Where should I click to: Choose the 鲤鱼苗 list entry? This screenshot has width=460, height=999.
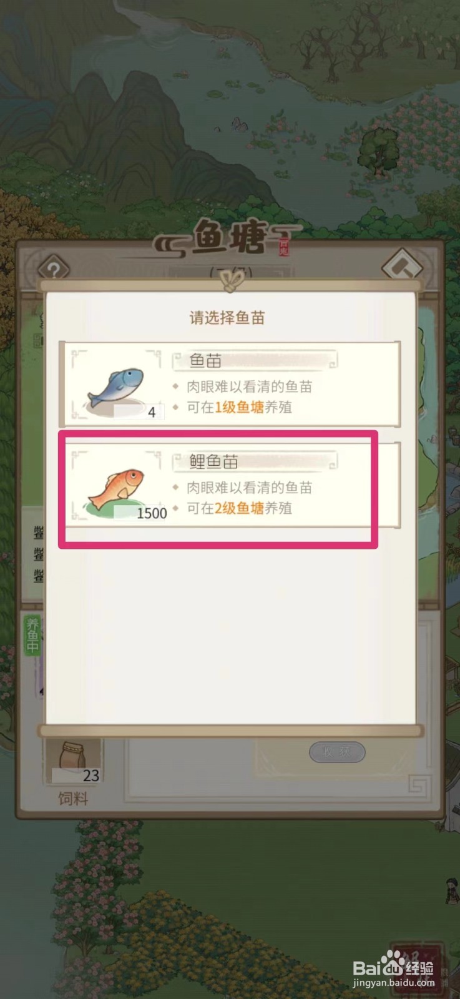point(230,485)
